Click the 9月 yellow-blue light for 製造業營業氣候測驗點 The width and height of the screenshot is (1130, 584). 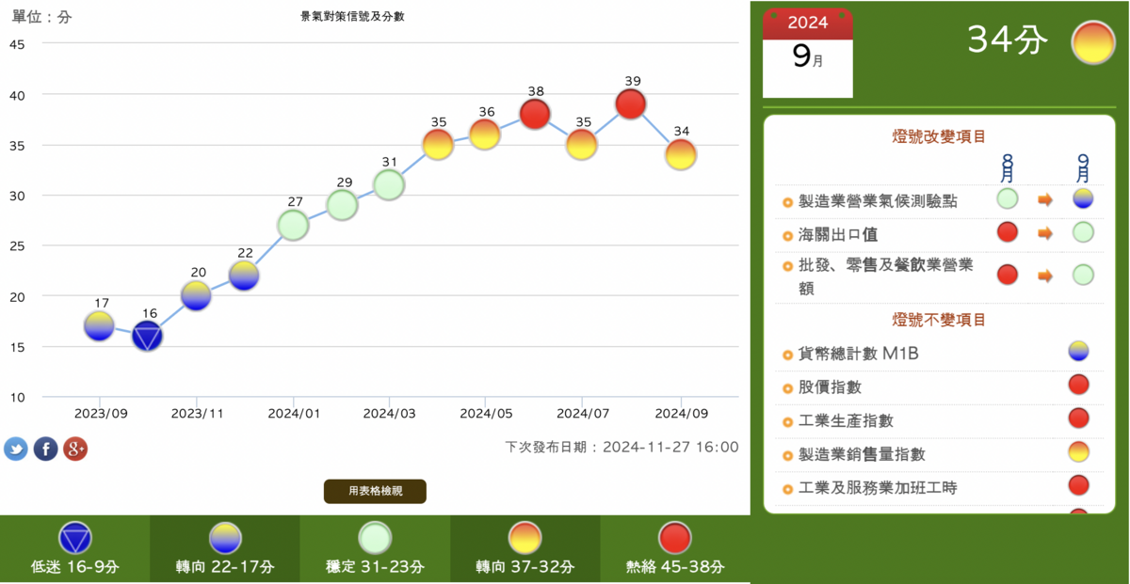coord(1083,198)
